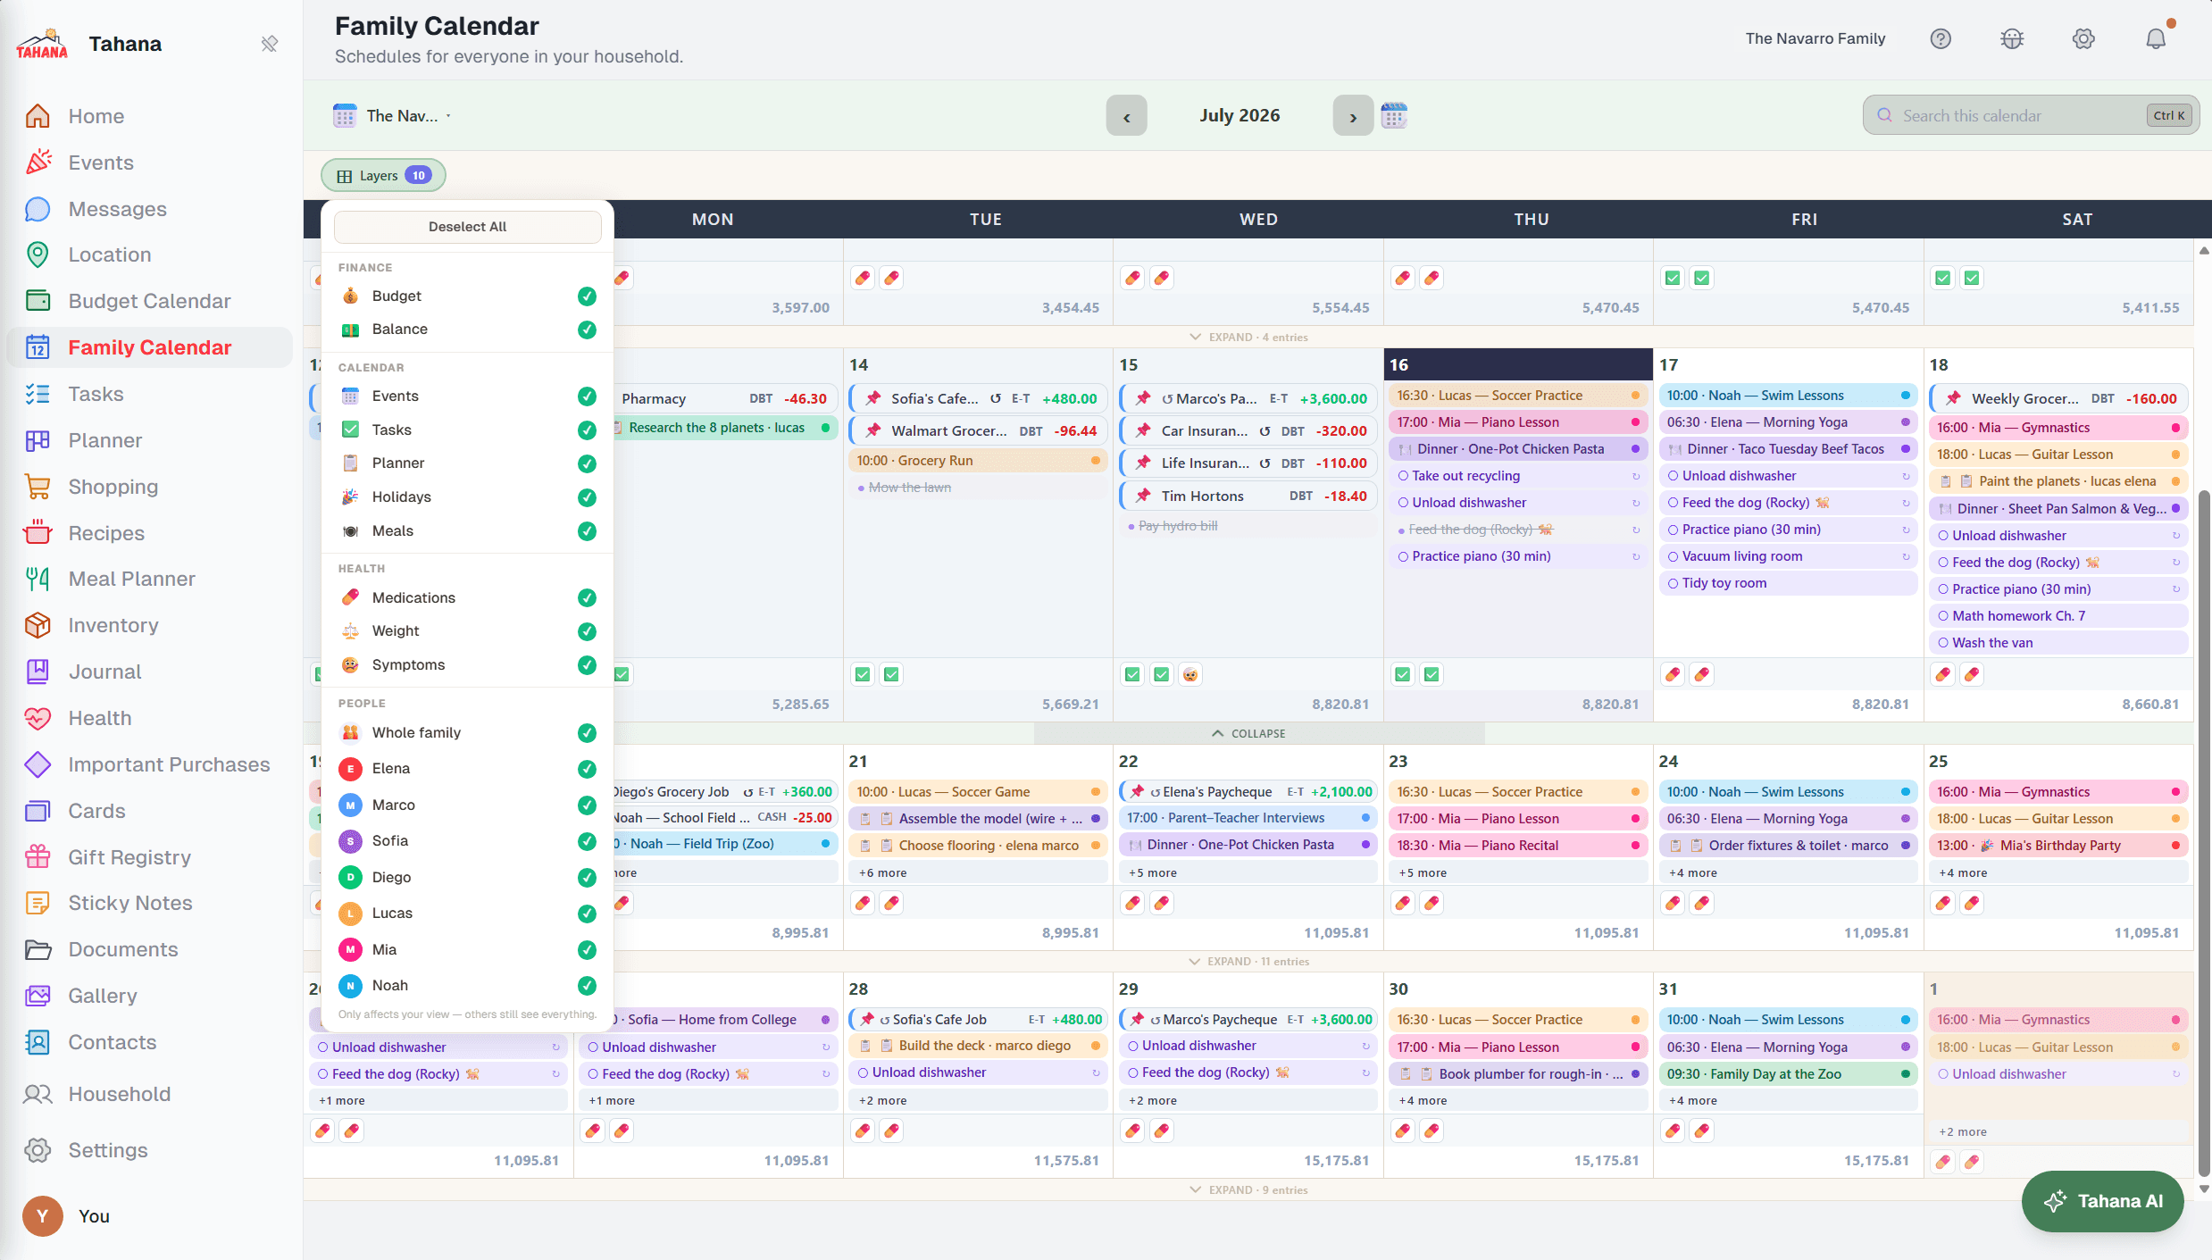The image size is (2212, 1260).
Task: Toggle Noah's layer visibility
Action: pyautogui.click(x=587, y=986)
